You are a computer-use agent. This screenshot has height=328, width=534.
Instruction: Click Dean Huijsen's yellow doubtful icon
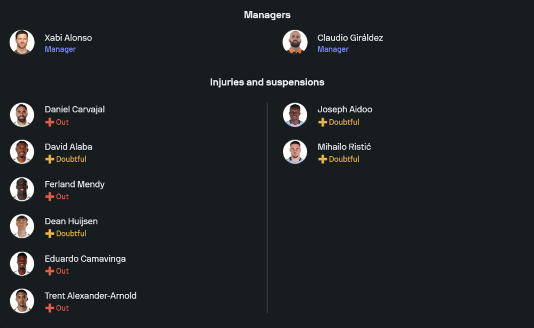coord(50,233)
